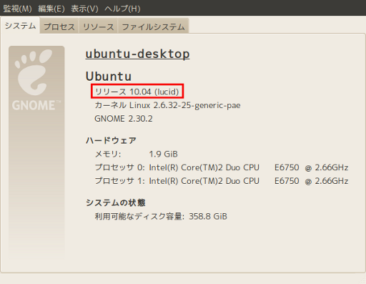Click the リリース 10.04 (lucid) text
Image resolution: width=366 pixels, height=284 pixels.
[137, 92]
